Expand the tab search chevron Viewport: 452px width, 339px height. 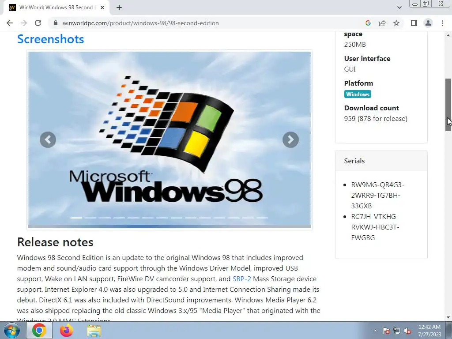pos(399,8)
